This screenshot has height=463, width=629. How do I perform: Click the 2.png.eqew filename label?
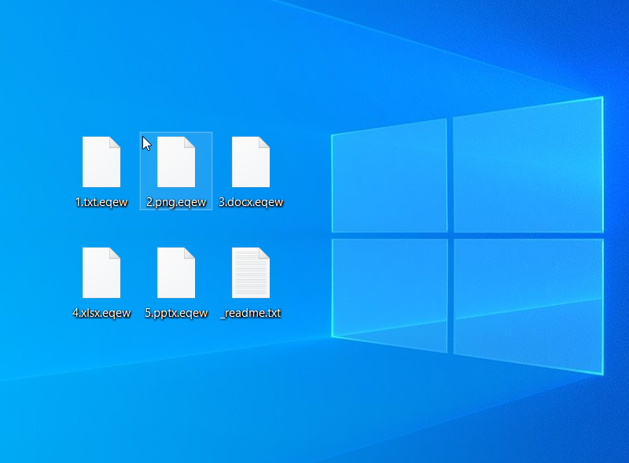pos(176,202)
